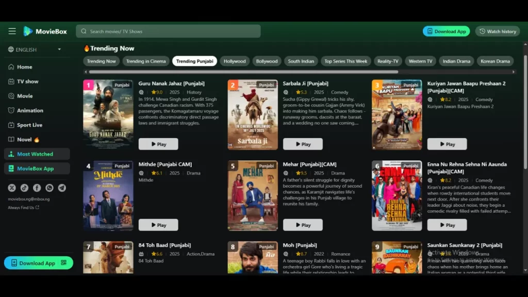Viewport: 528px width, 297px height.
Task: Open the Western TV tab
Action: coord(421,61)
